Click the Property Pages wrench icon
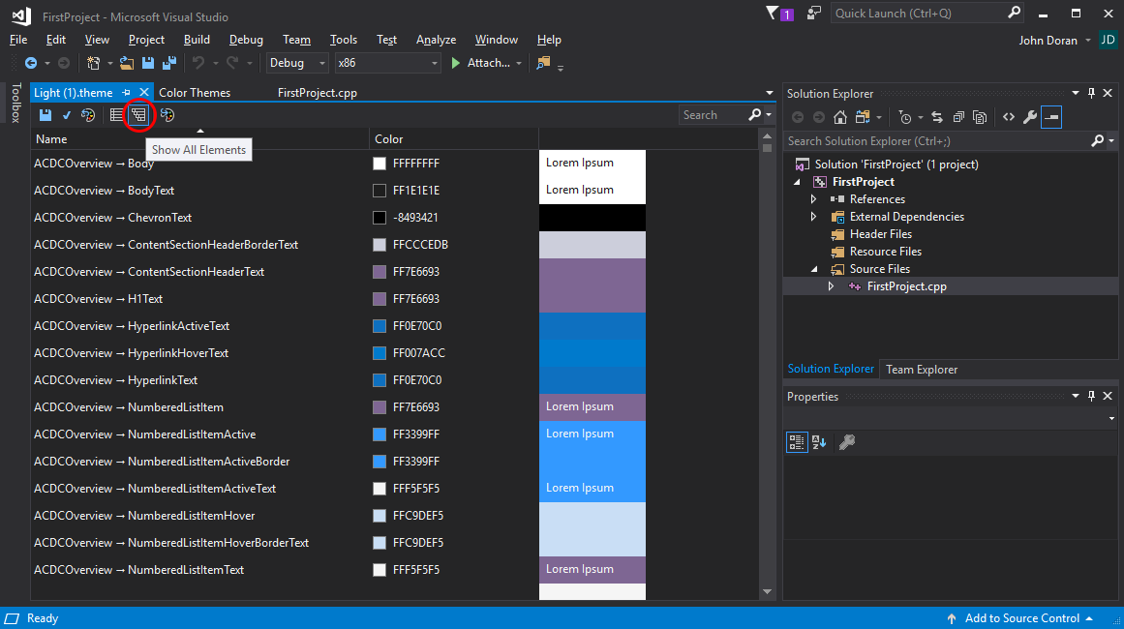1124x629 pixels. pyautogui.click(x=846, y=442)
